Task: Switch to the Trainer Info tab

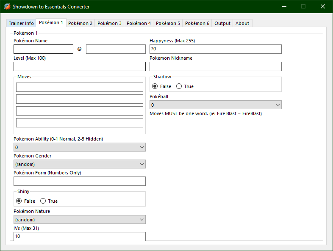Action: click(21, 23)
